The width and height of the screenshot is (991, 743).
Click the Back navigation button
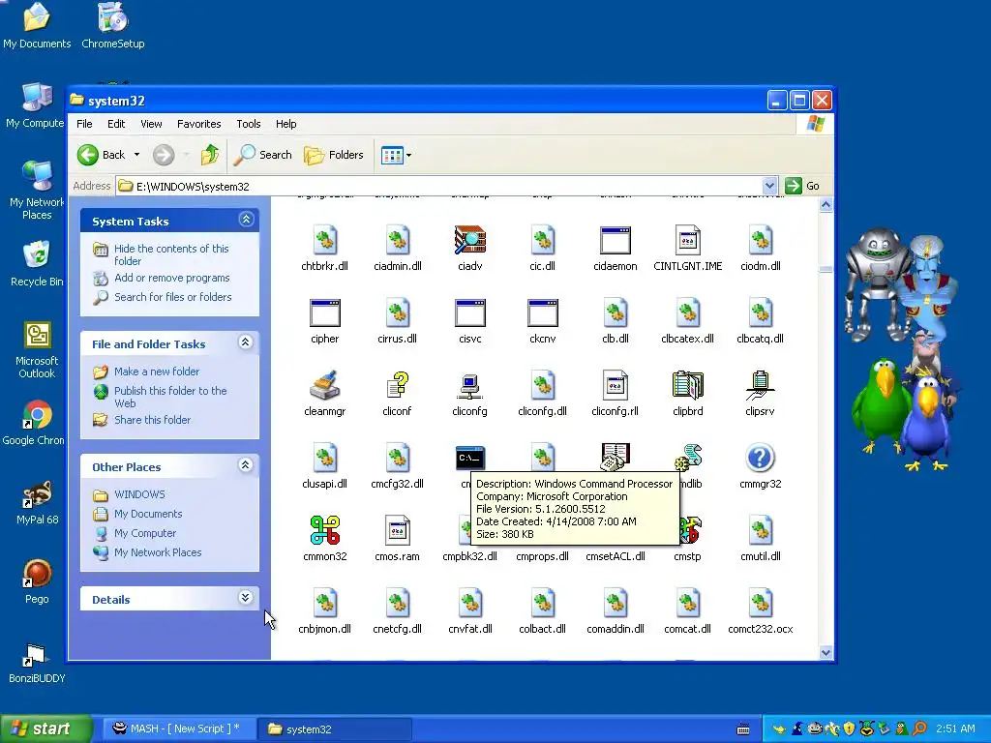point(101,155)
